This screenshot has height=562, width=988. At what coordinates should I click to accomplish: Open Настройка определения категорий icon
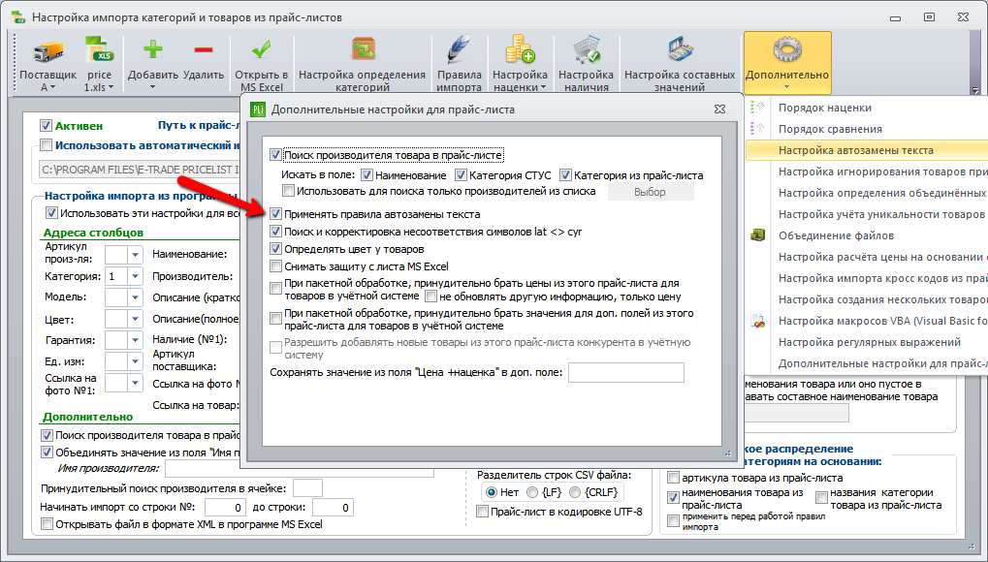[x=363, y=50]
